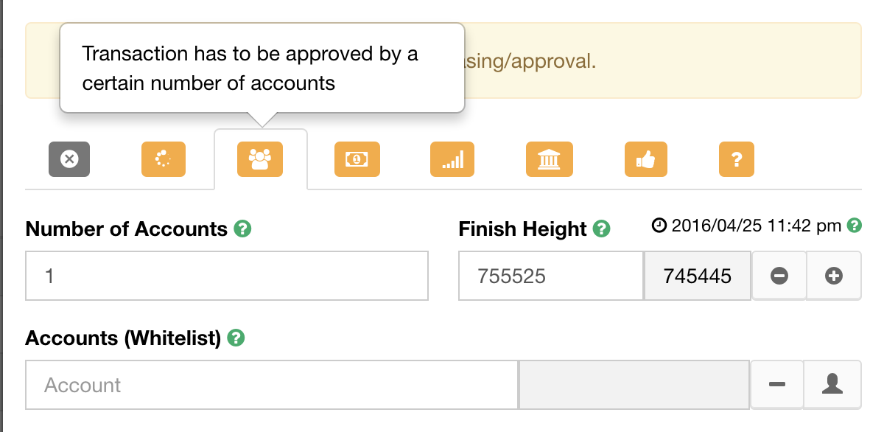The height and width of the screenshot is (432, 884).
Task: Select the thumbs-up approval tab
Action: point(645,158)
